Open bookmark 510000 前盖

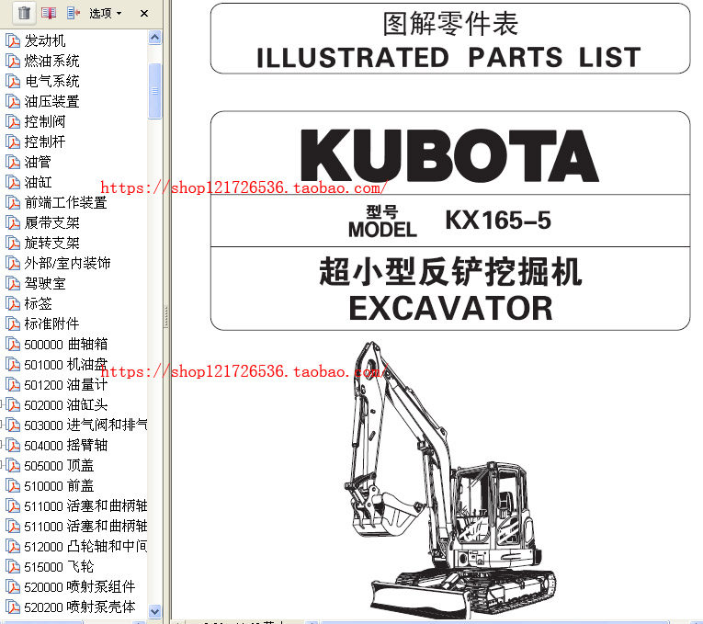[x=59, y=486]
